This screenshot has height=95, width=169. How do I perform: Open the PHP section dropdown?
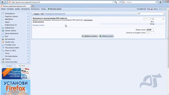coord(151,14)
